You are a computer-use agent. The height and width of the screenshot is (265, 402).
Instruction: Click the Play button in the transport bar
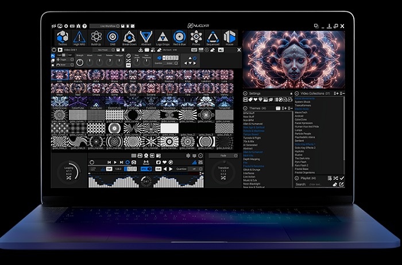115,162
